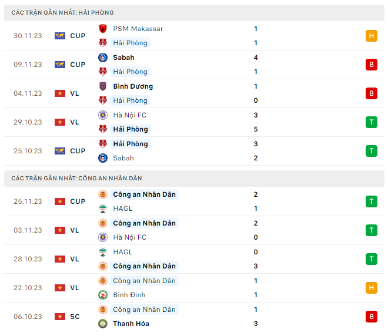388x336 pixels.
Task: Click cup flag icon for 30.11.23 match
Action: [60, 36]
